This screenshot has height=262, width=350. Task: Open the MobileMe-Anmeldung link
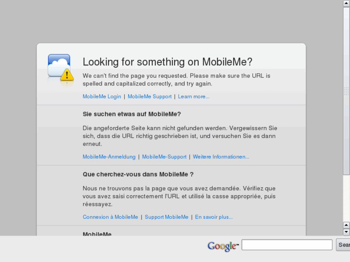(x=109, y=157)
